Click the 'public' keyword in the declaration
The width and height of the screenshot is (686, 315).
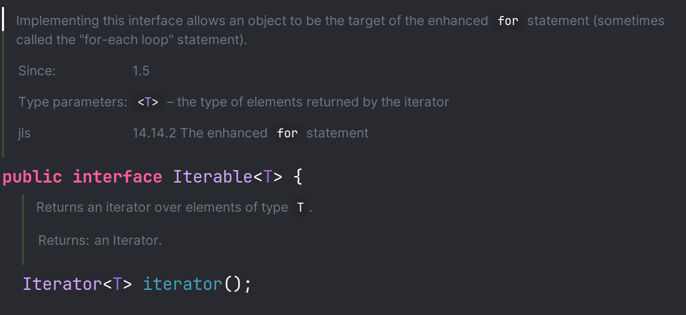[32, 177]
